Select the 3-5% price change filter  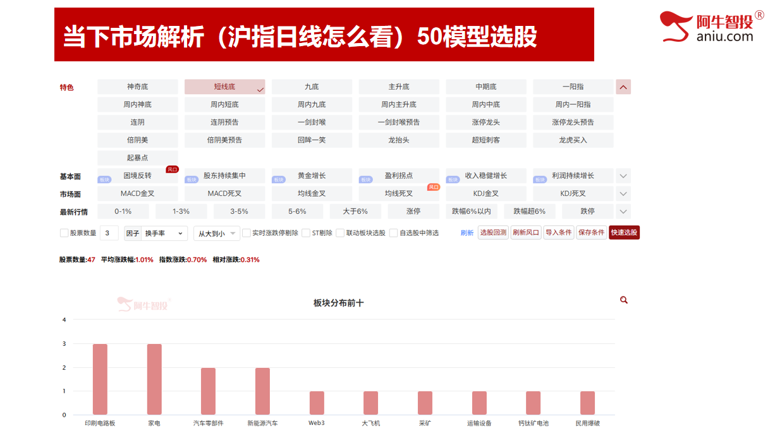point(240,211)
